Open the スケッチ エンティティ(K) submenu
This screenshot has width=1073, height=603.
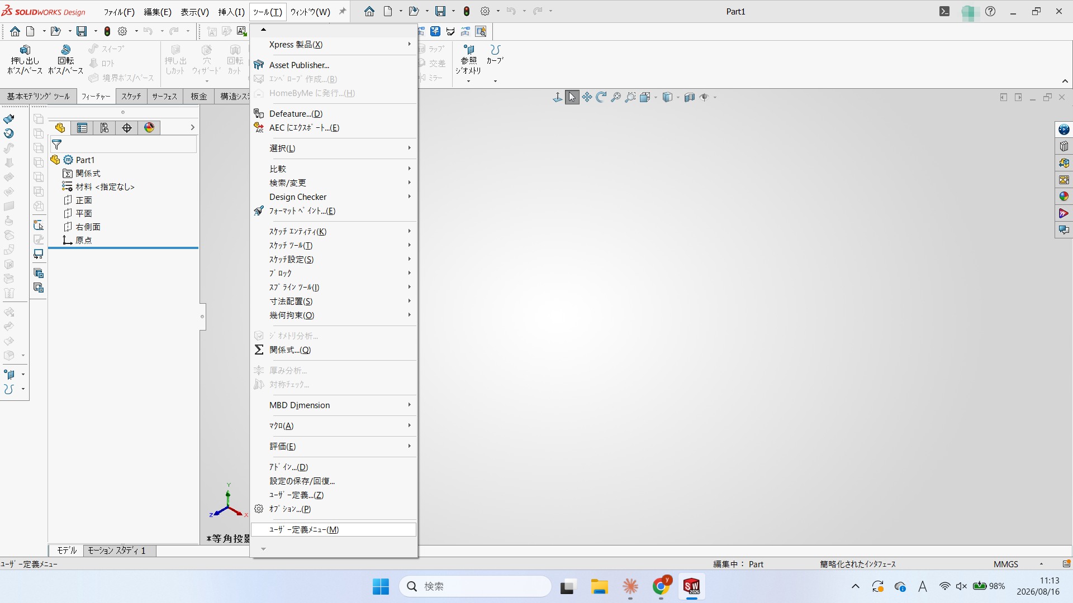click(334, 232)
